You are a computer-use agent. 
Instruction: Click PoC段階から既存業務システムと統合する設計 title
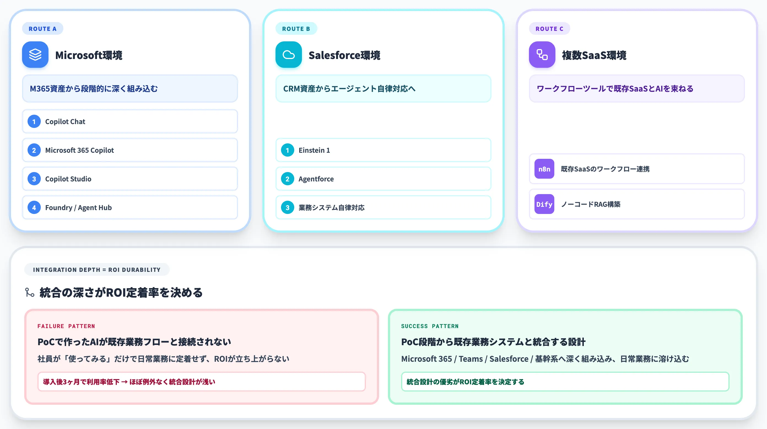(493, 342)
